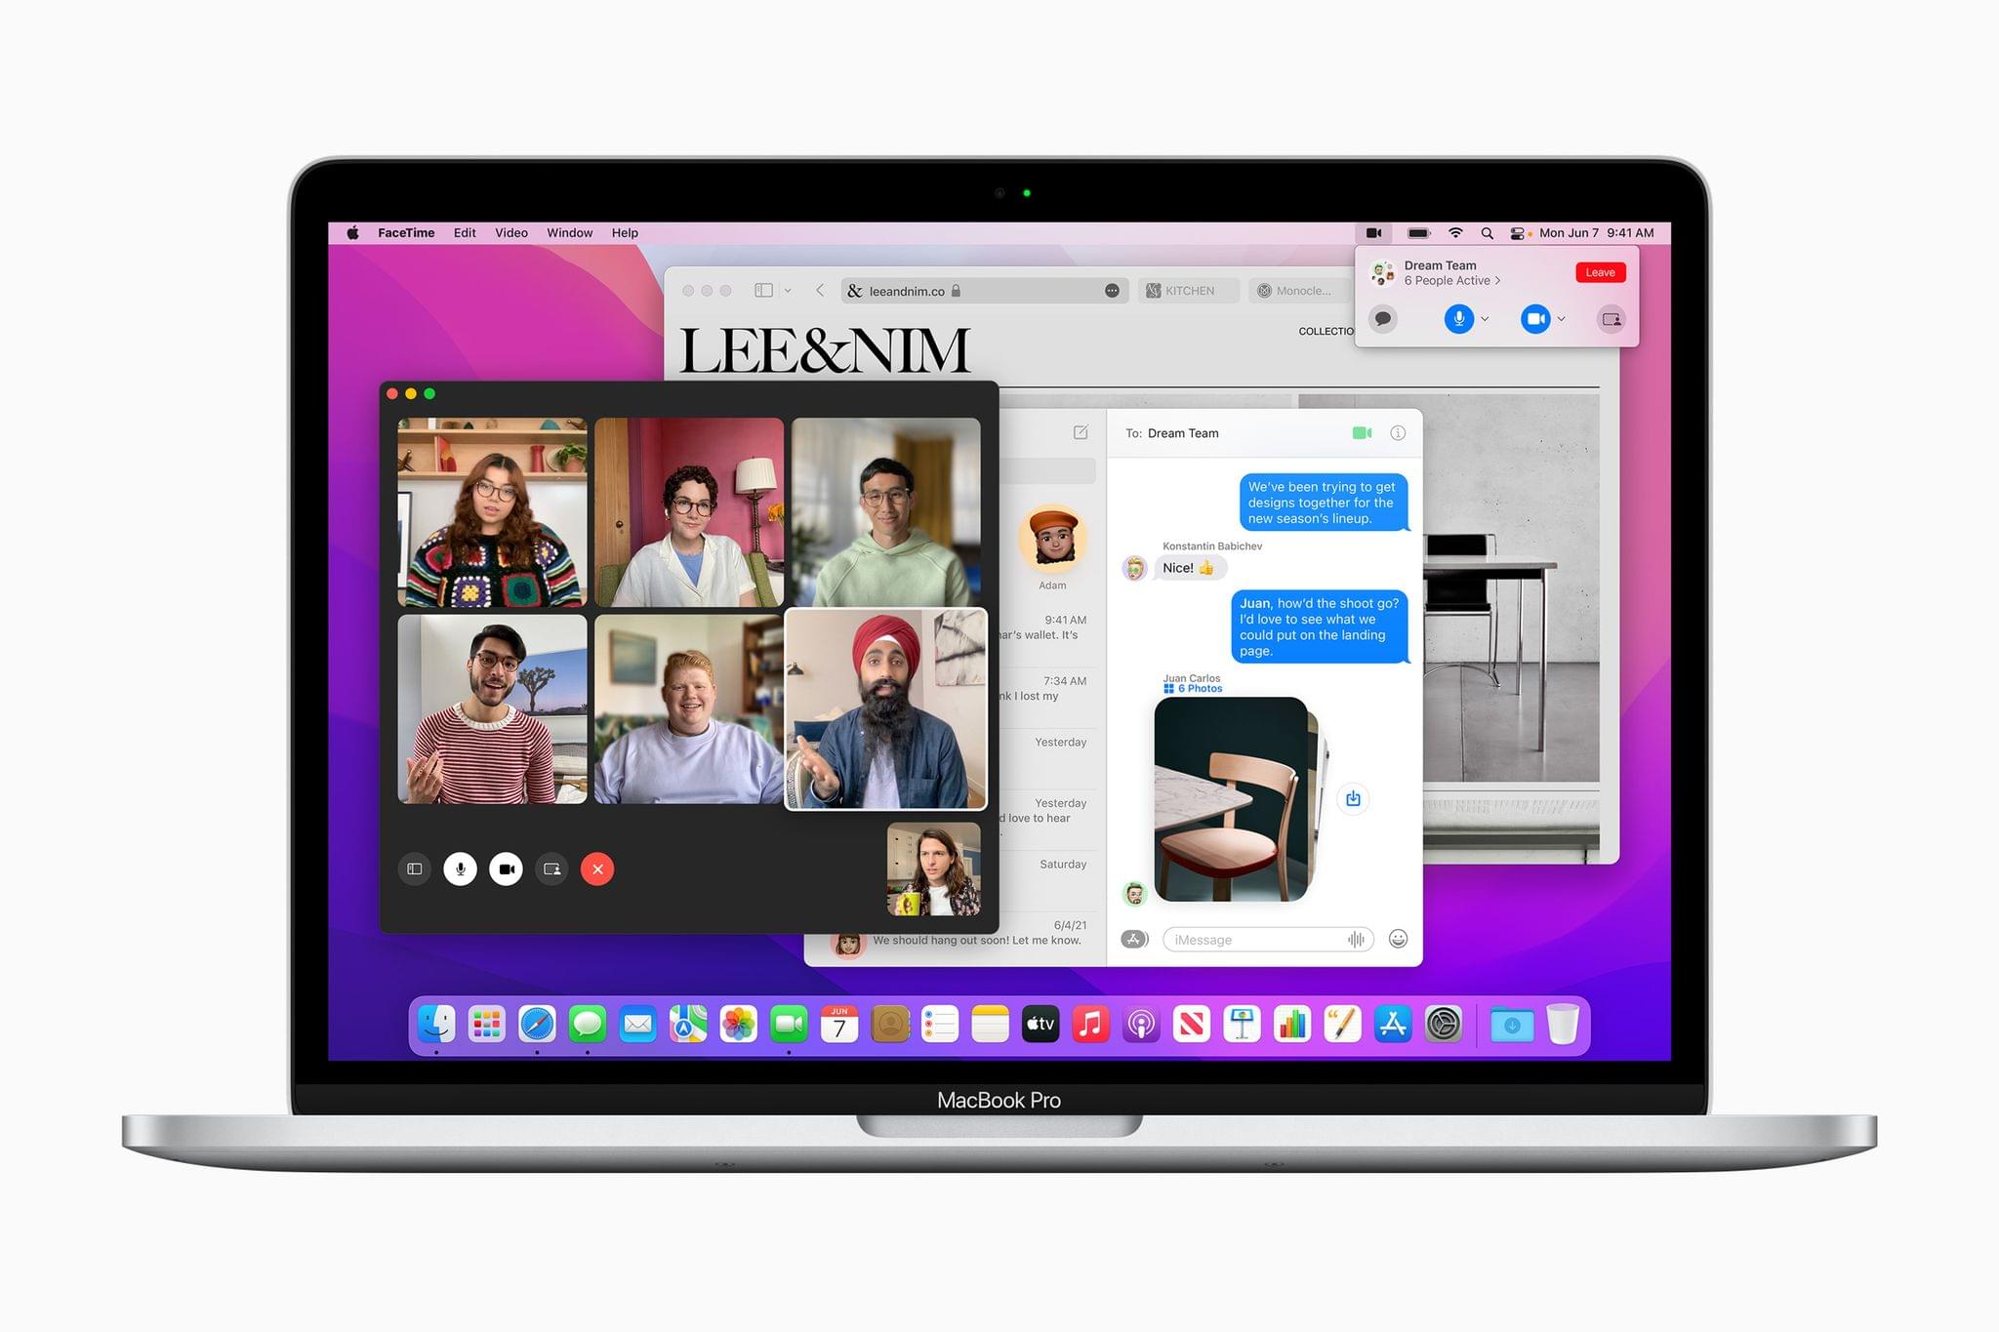Toggle the screen share in Dream Team notification

pyautogui.click(x=1610, y=323)
